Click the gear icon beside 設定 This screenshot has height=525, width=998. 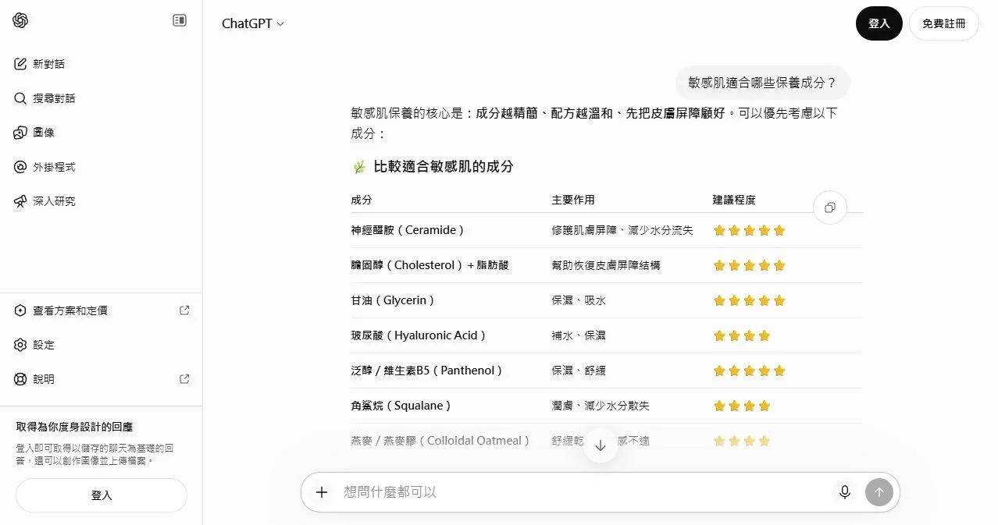[x=20, y=345]
